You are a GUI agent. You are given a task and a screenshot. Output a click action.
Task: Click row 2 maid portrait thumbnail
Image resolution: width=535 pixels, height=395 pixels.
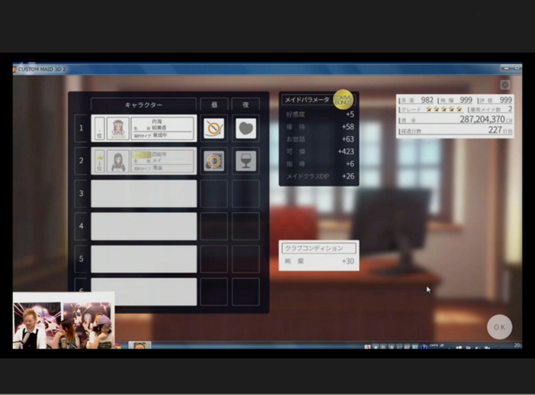[118, 160]
